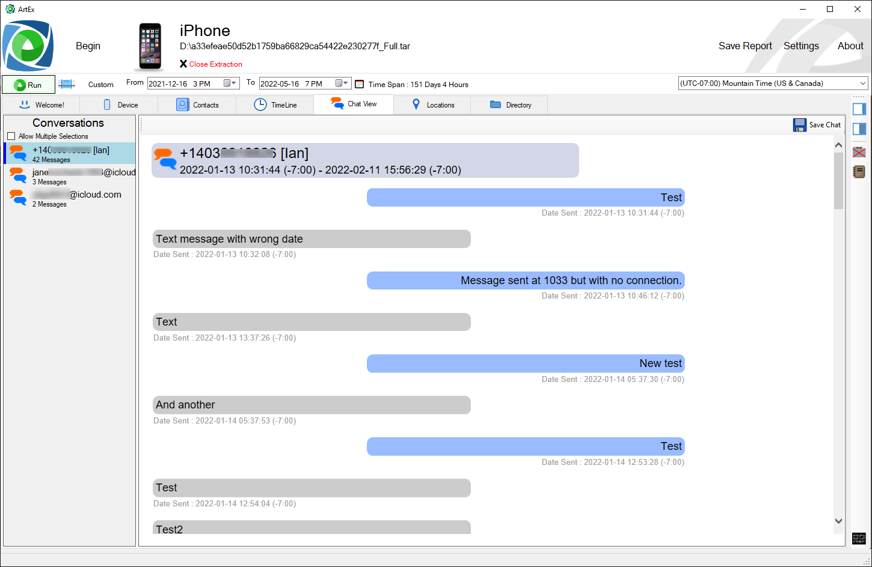Viewport: 872px width, 567px height.
Task: Click the Contacts tab's address book icon
Action: [182, 105]
